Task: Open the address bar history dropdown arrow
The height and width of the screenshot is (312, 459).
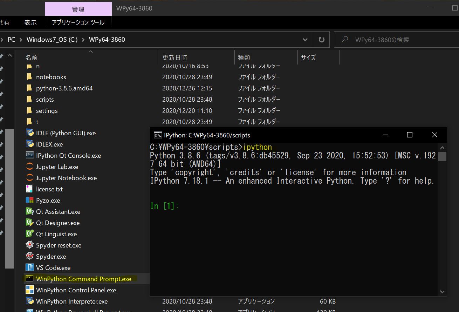Action: point(305,40)
